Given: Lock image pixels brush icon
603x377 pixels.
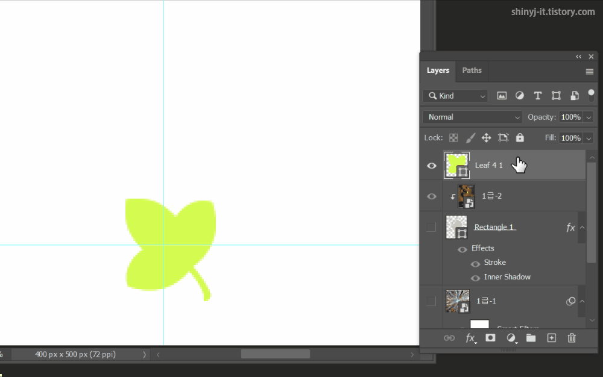Looking at the screenshot, I should [x=470, y=138].
